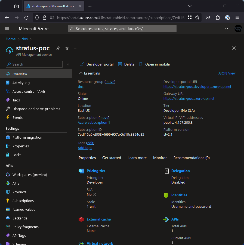Image resolution: width=244 pixels, height=245 pixels.
Task: Open the APIs heading in Properties
Action: (175, 219)
